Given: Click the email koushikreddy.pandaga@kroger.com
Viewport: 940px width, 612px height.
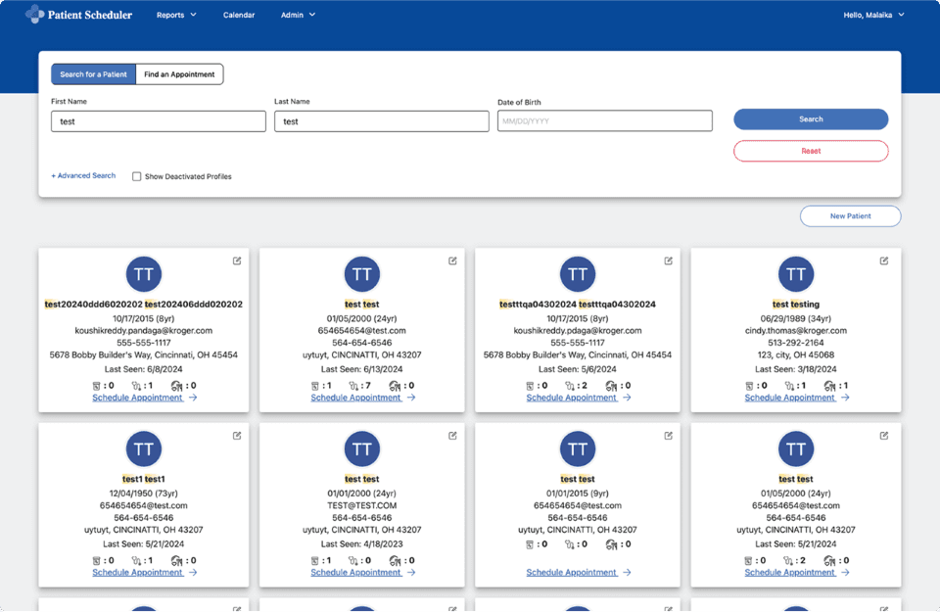Looking at the screenshot, I should [x=143, y=330].
